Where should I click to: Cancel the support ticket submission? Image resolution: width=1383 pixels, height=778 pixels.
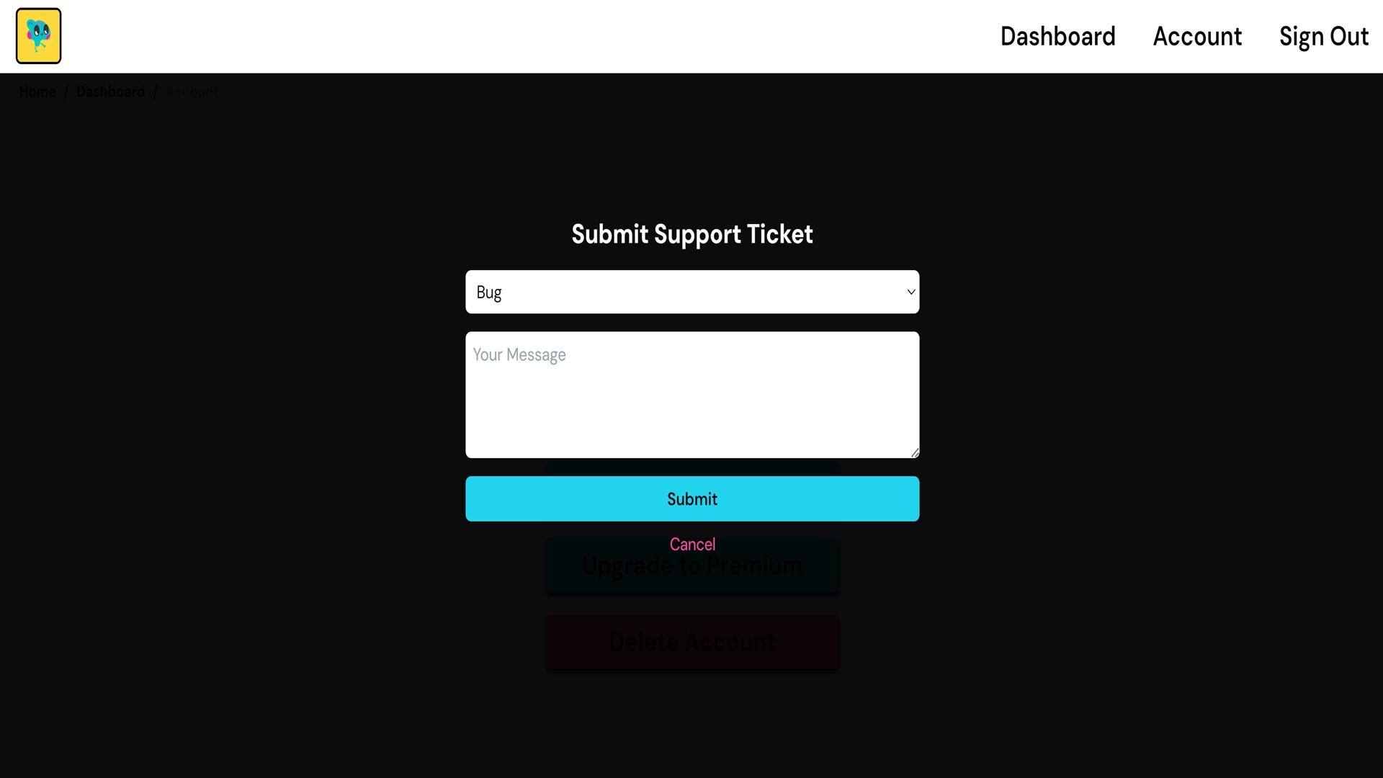click(x=691, y=545)
